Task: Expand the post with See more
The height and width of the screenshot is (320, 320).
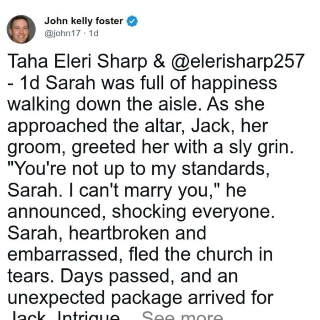Action: 182,315
